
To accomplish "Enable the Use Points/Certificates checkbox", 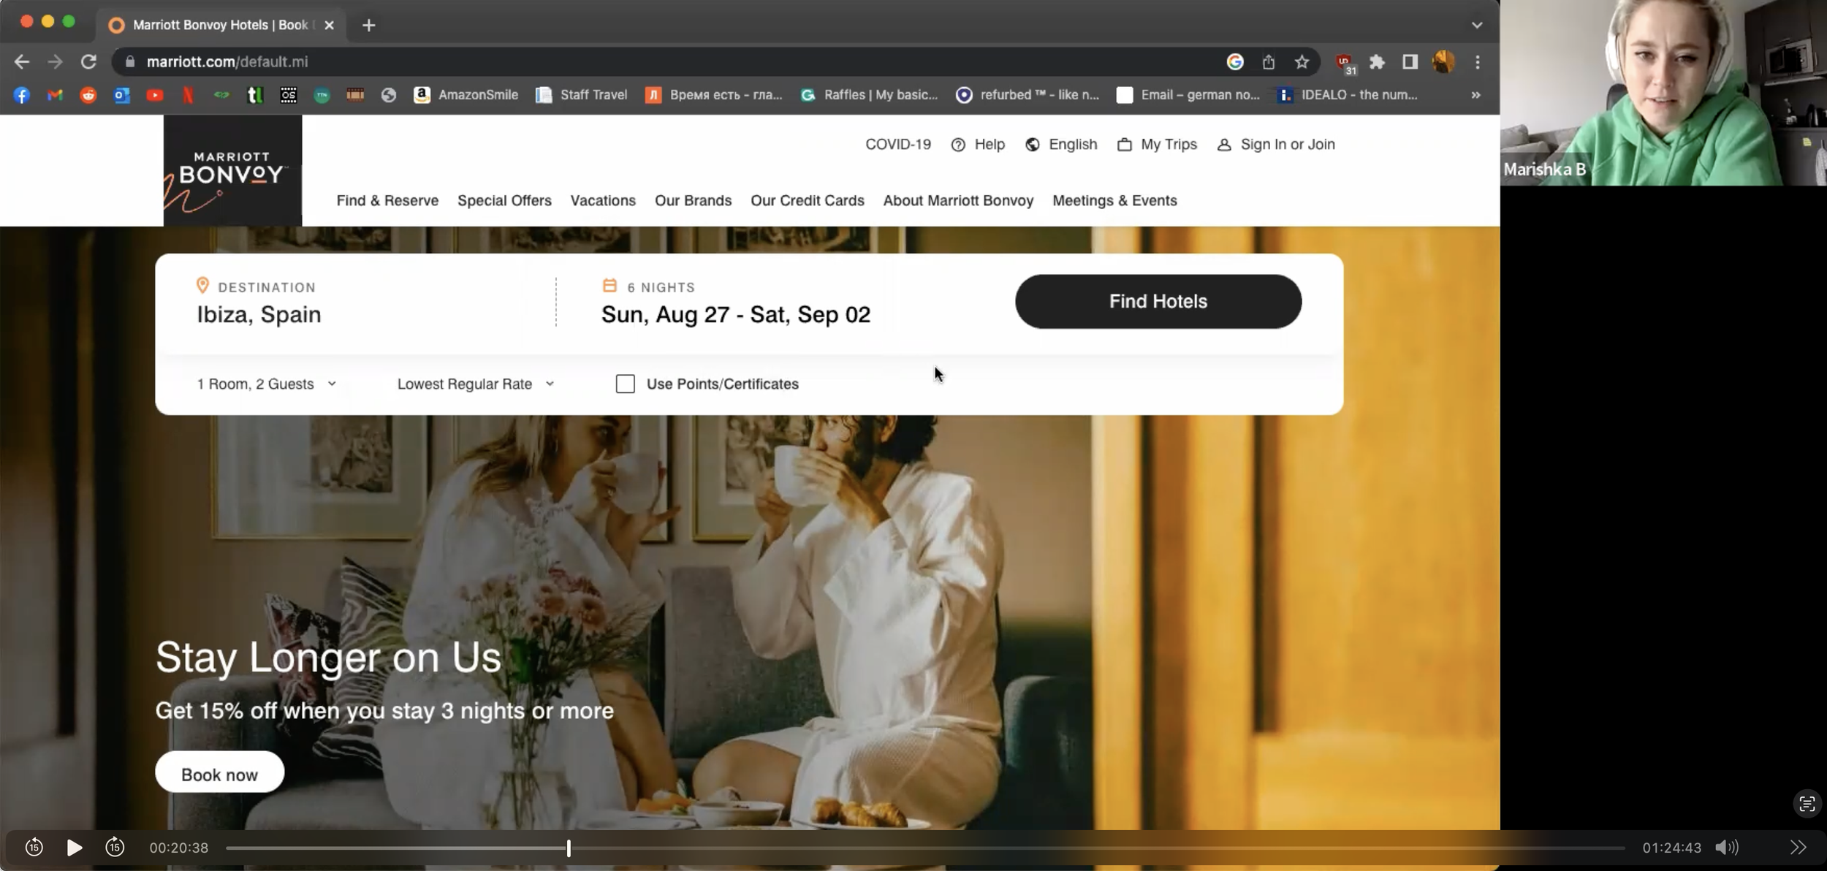I will point(625,384).
